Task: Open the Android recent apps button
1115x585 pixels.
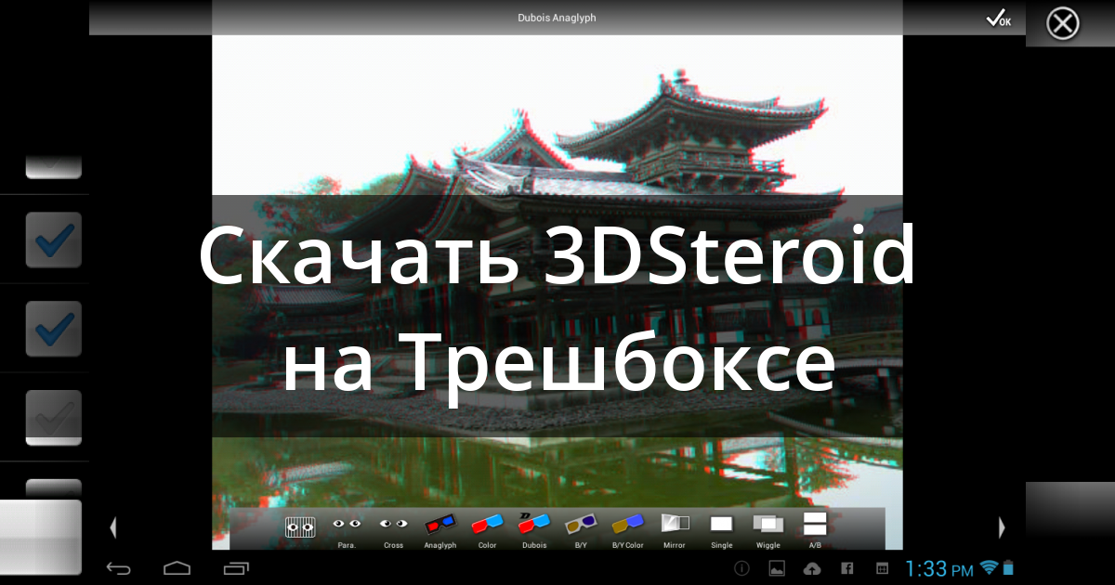Action: pos(237,567)
